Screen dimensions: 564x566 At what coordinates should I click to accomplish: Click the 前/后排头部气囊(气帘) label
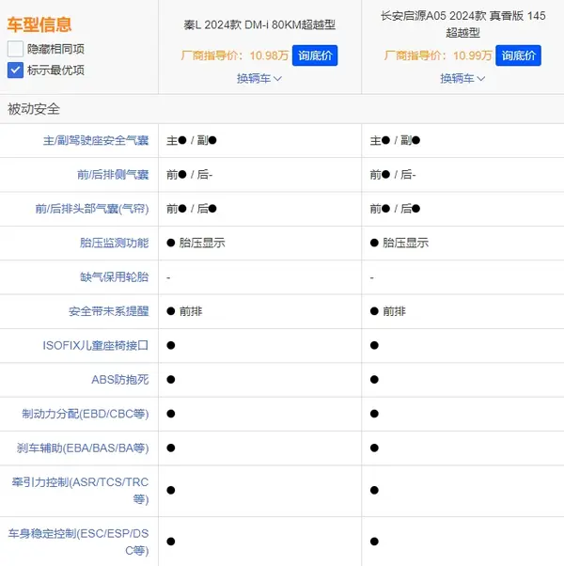click(x=92, y=209)
